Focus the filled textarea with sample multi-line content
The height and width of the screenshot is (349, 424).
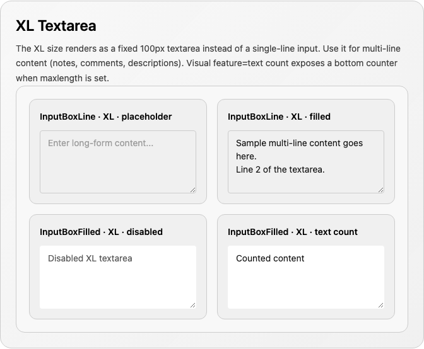306,162
